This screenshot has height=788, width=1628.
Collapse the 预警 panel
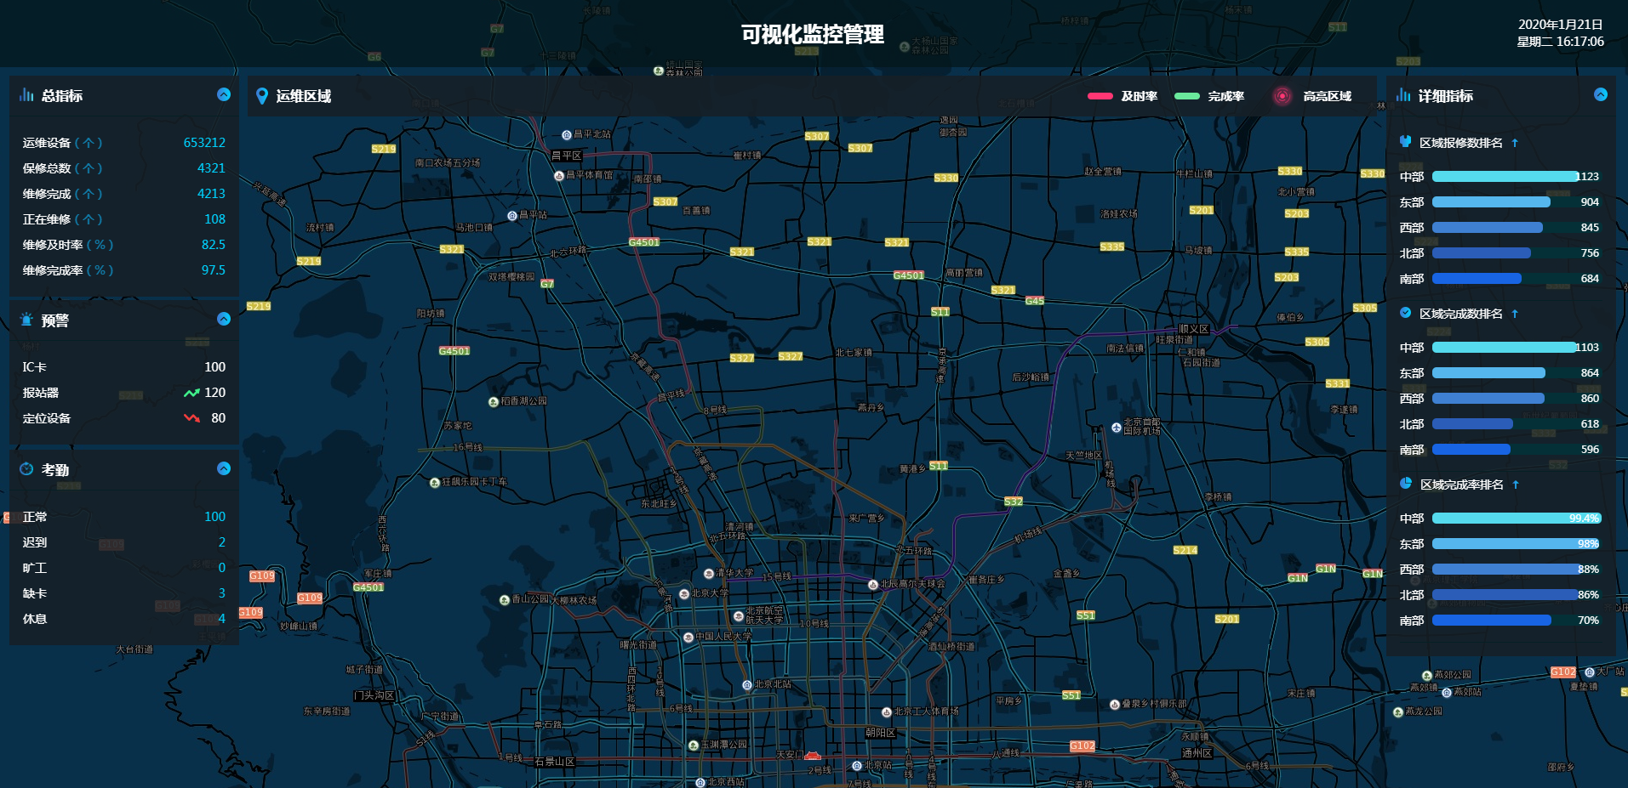point(224,319)
